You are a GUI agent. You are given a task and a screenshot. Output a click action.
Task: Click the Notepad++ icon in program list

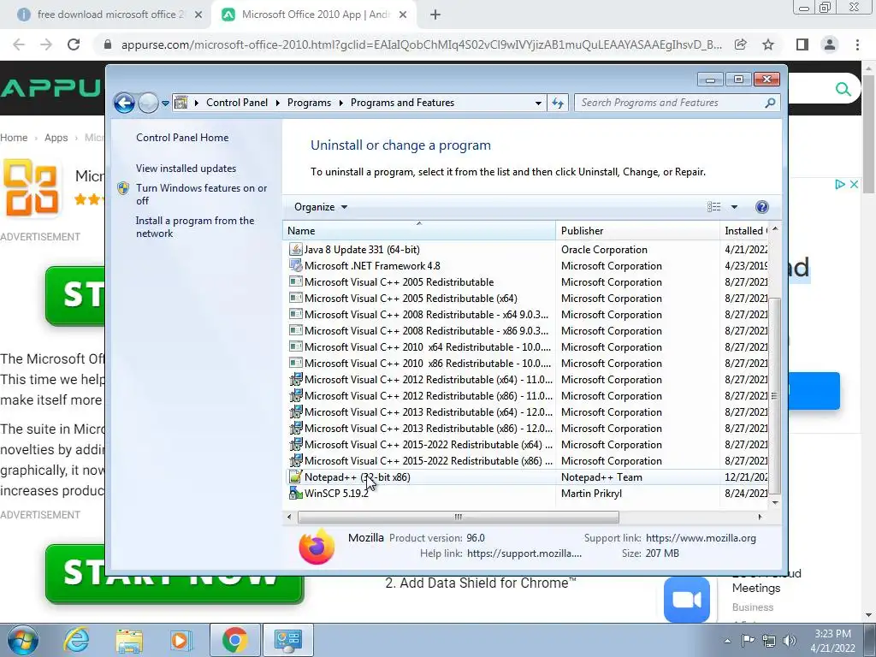click(x=295, y=477)
